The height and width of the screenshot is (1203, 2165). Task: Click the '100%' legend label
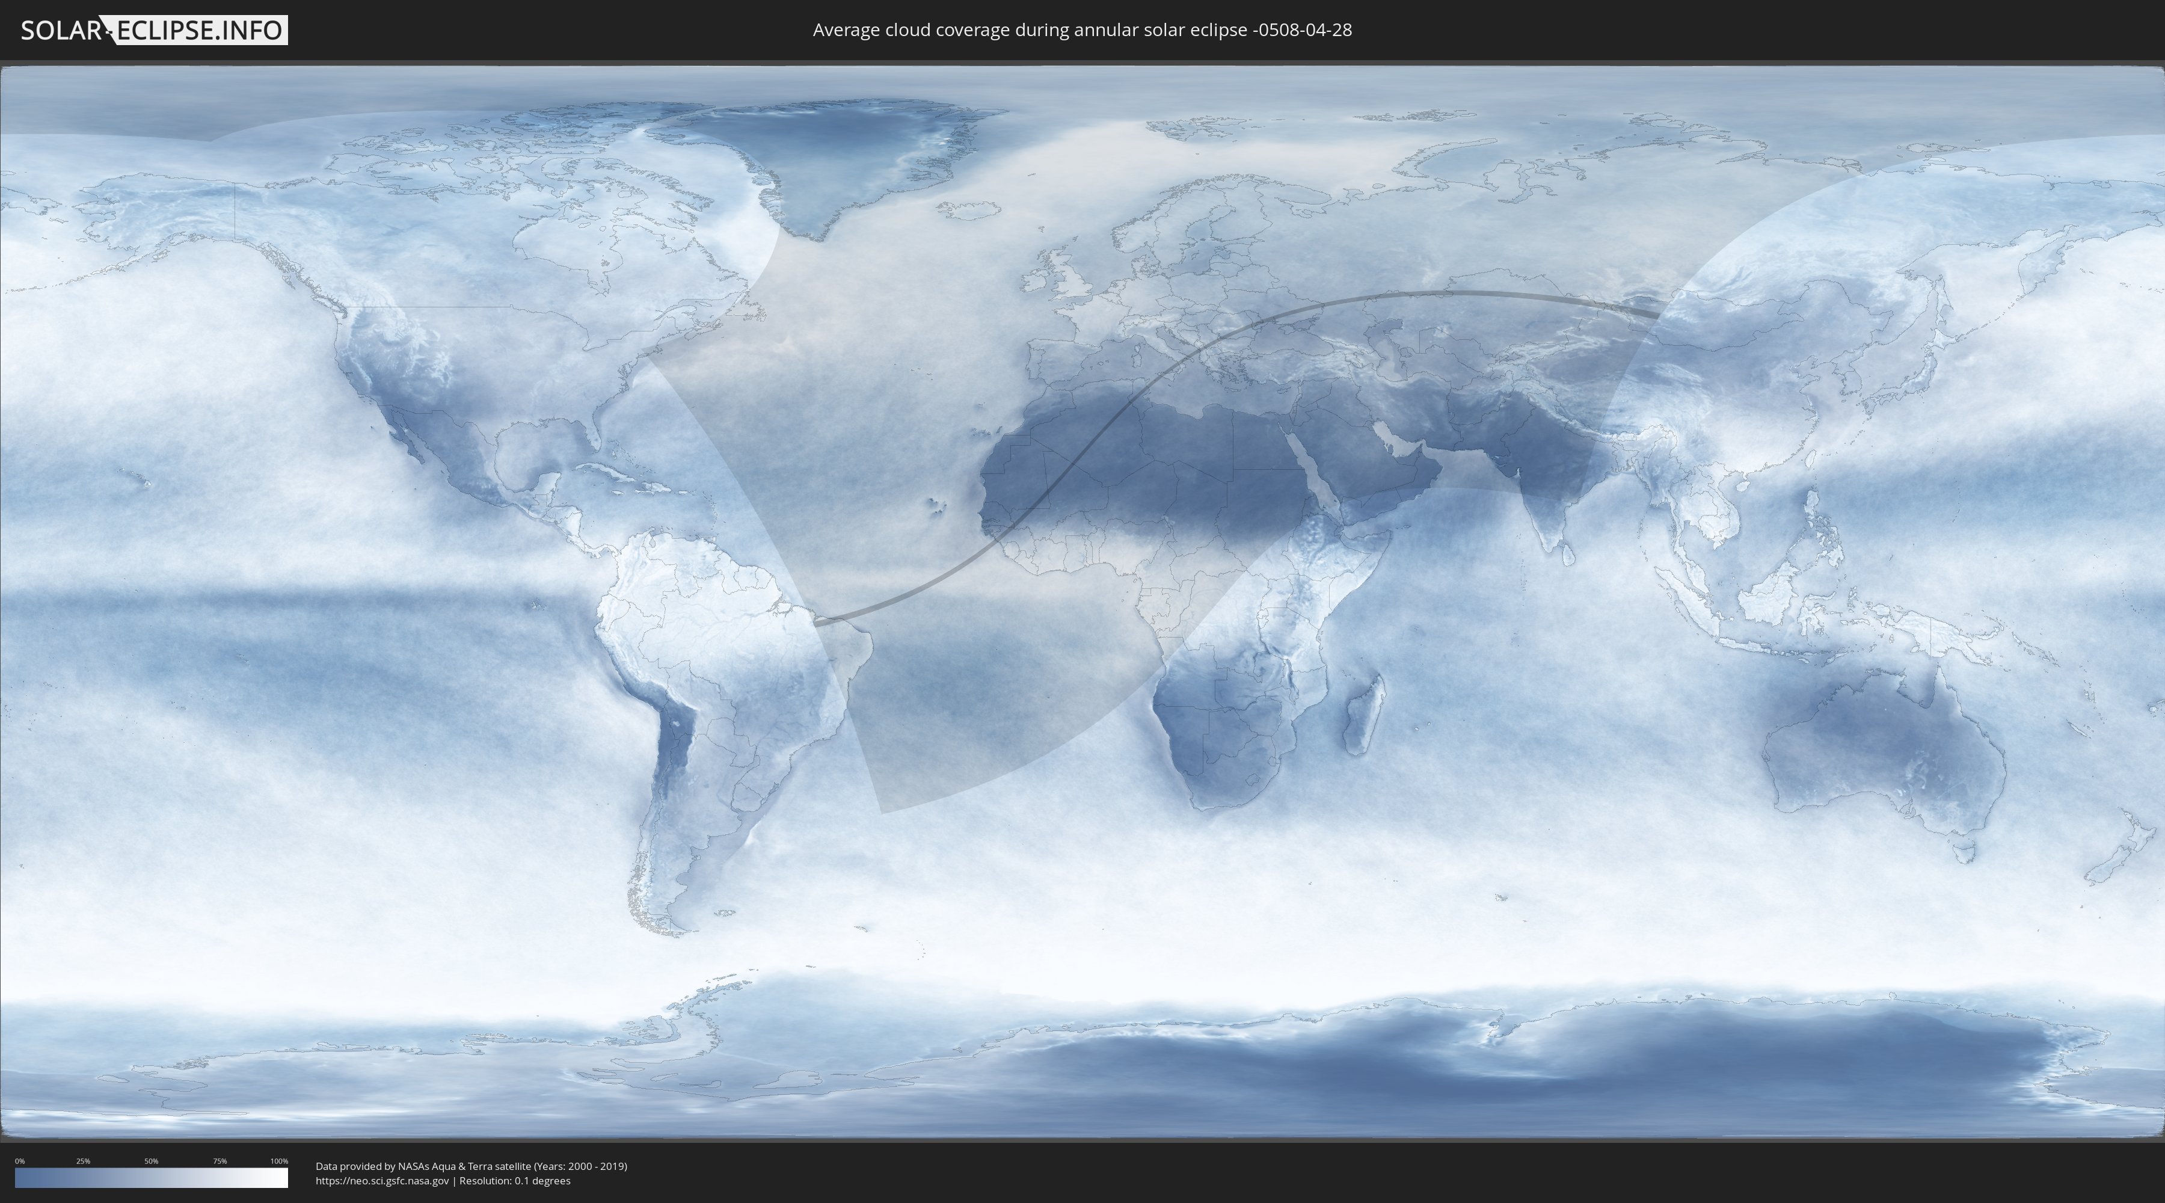[x=279, y=1161]
